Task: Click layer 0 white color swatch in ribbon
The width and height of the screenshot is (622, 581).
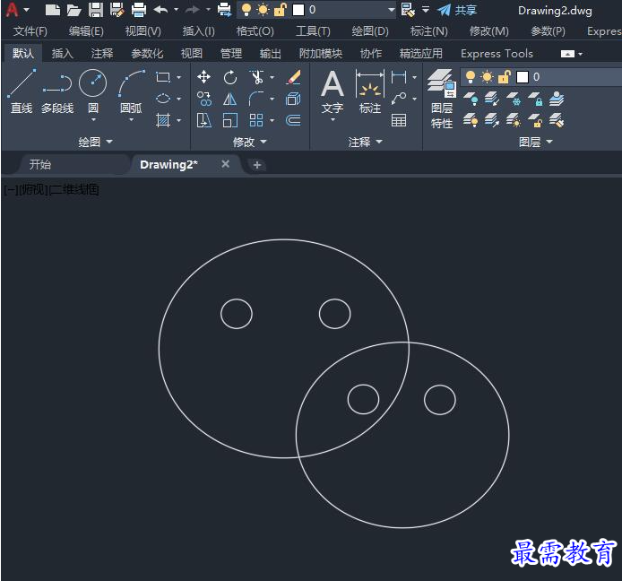Action: (523, 77)
